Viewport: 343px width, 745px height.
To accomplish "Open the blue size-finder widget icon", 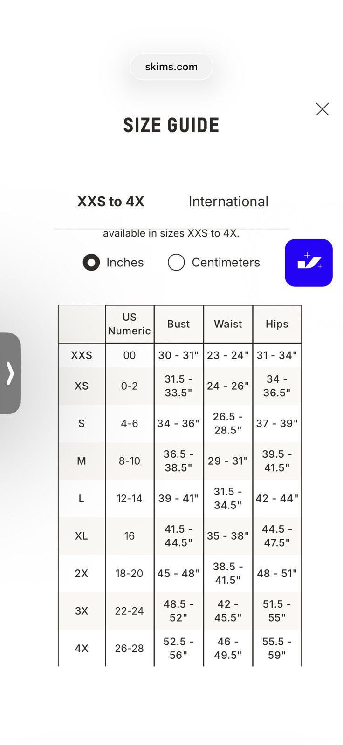I will pos(309,263).
